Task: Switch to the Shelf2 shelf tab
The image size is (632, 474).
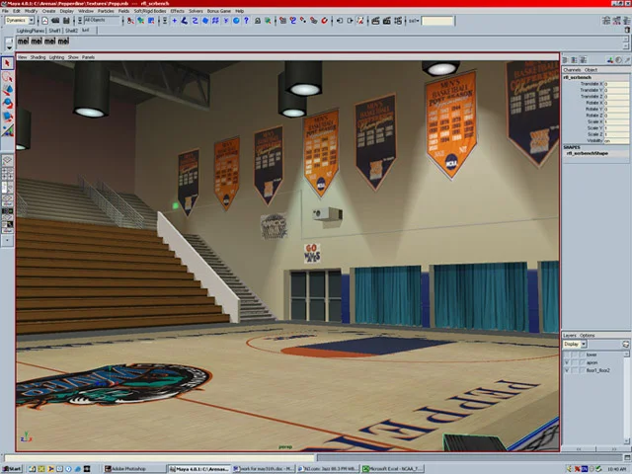Action: 72,31
